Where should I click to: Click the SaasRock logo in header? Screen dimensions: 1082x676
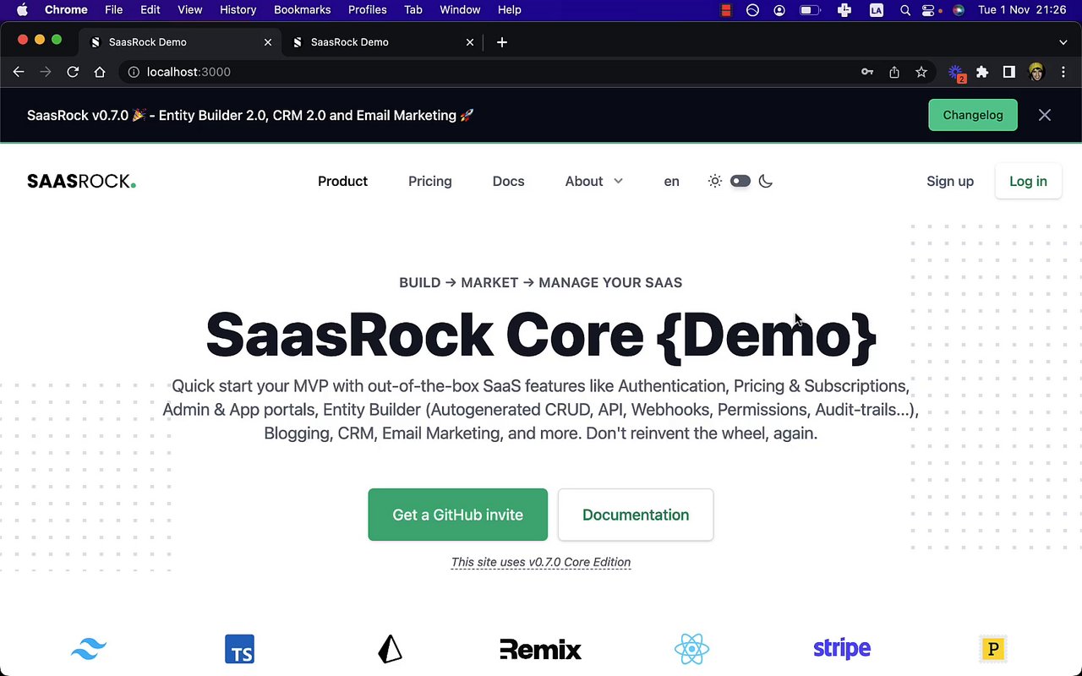click(x=81, y=181)
